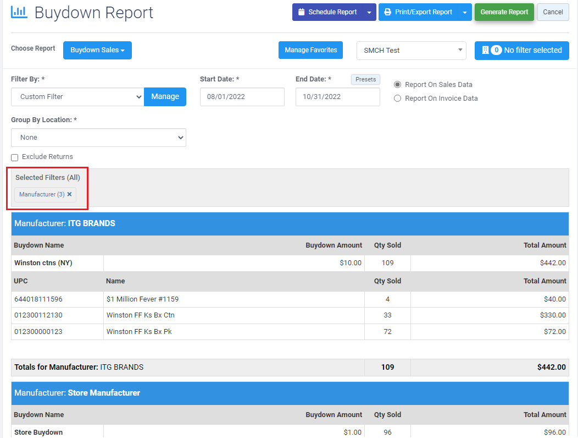Remove the Manufacturer (3) filter with X
The height and width of the screenshot is (438, 578).
coord(69,194)
